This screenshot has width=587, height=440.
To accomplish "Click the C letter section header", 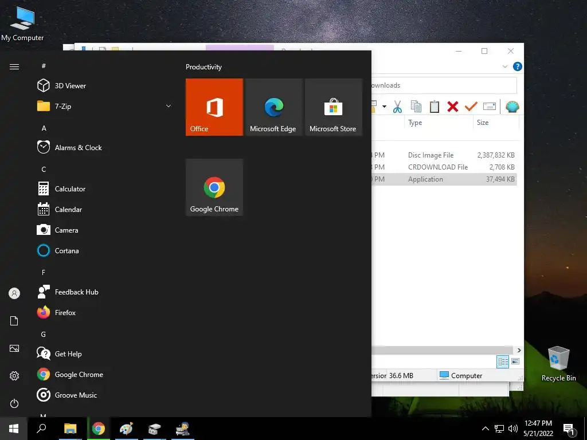I will (44, 169).
